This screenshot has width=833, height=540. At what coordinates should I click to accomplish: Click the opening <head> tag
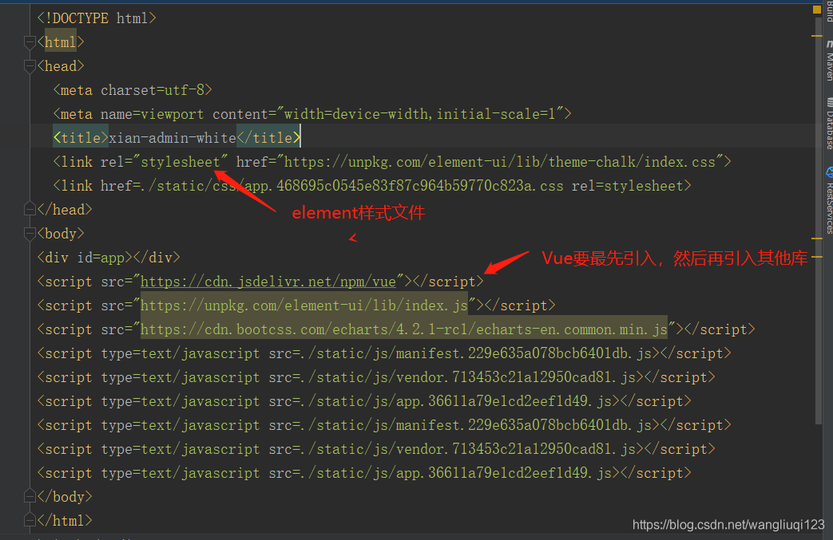click(x=61, y=65)
